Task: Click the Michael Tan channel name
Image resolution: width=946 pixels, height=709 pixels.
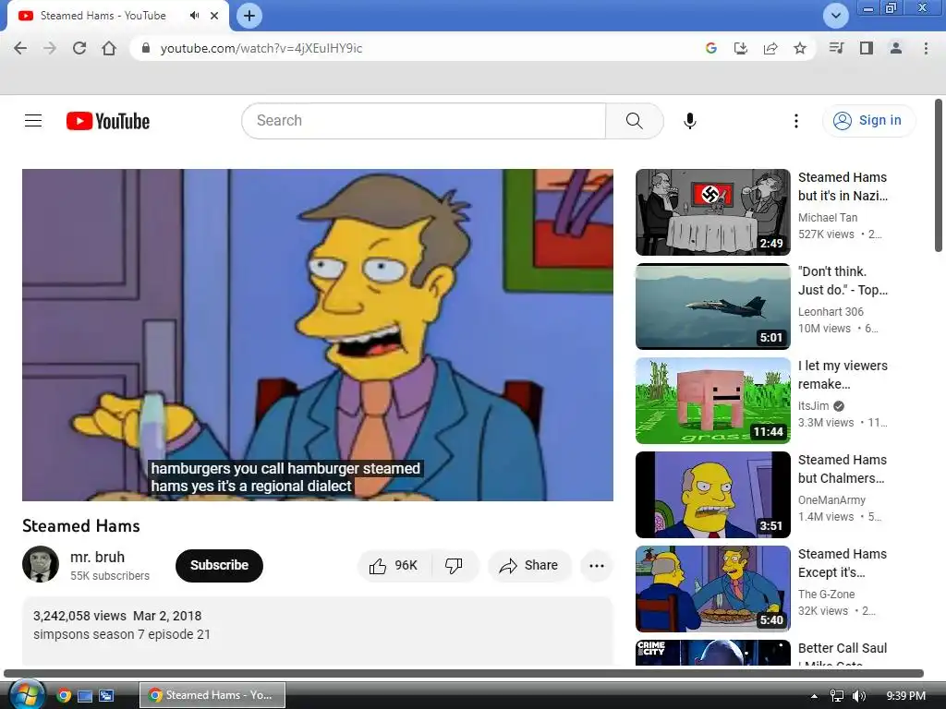Action: click(x=828, y=218)
